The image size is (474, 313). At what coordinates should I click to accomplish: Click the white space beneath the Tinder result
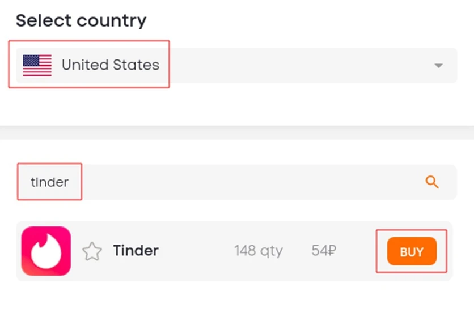[237, 297]
